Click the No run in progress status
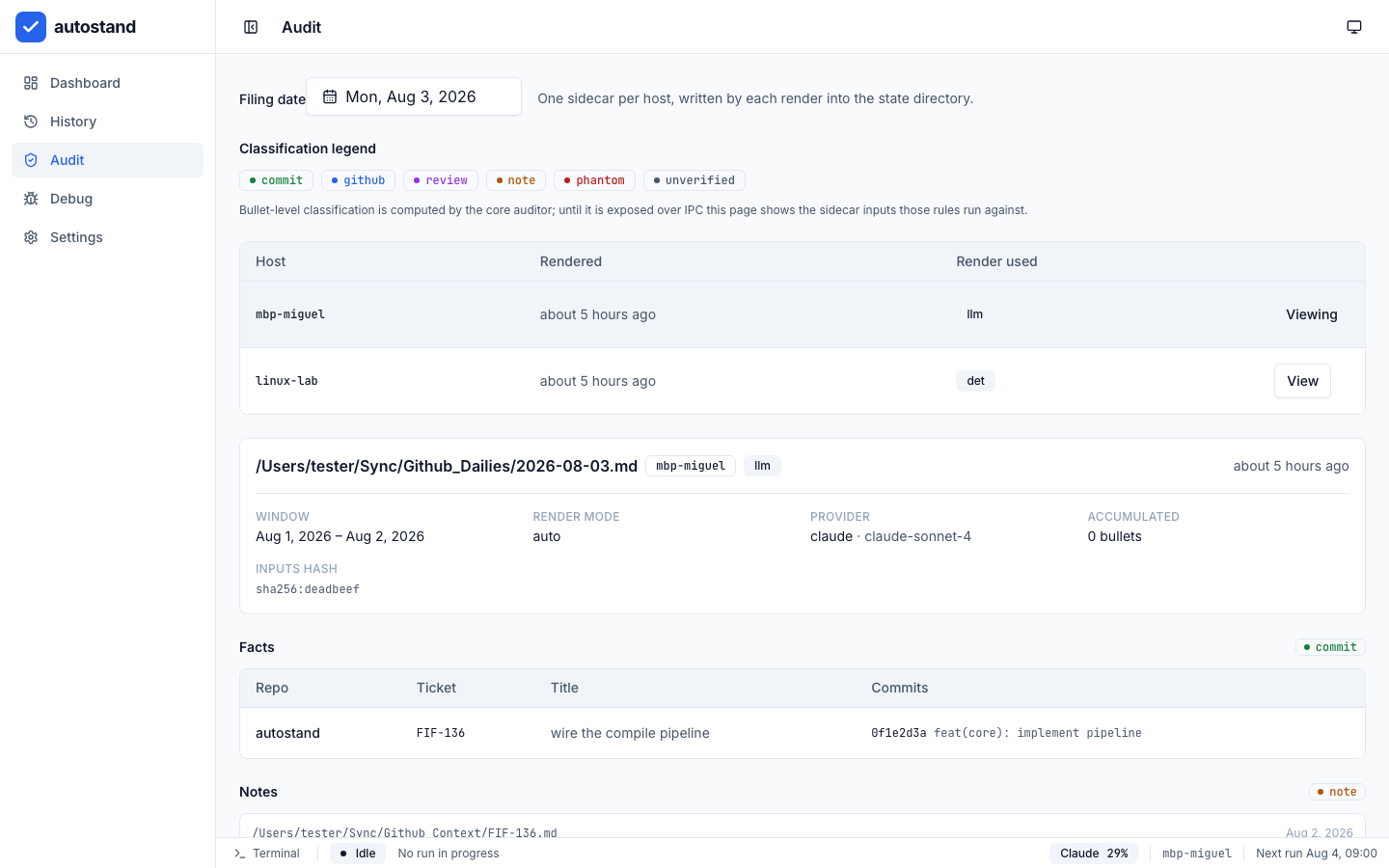Viewport: 1389px width, 868px height. pos(449,854)
